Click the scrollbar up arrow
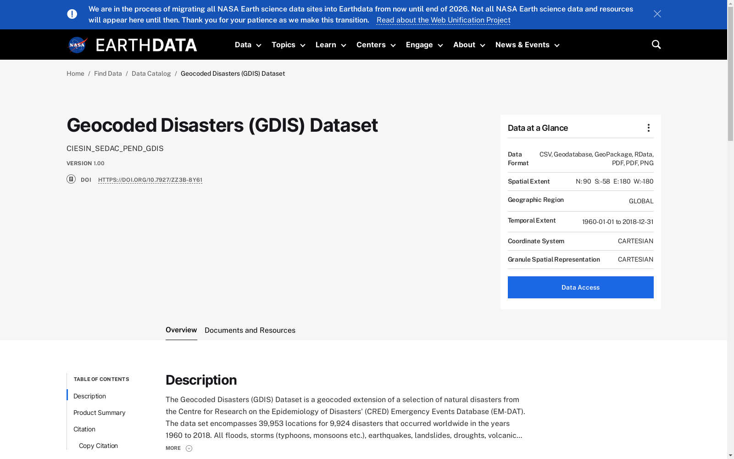Screen dimensions: 734x459 730,3
